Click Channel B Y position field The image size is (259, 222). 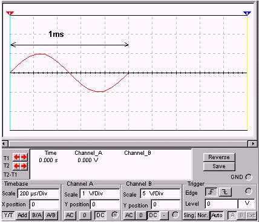pyautogui.click(x=166, y=204)
